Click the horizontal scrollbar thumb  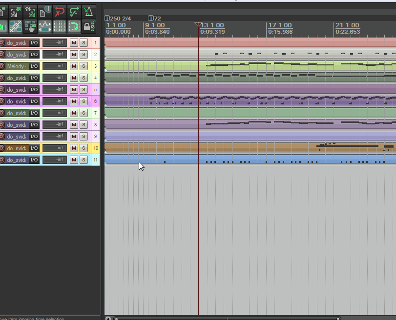point(227,318)
